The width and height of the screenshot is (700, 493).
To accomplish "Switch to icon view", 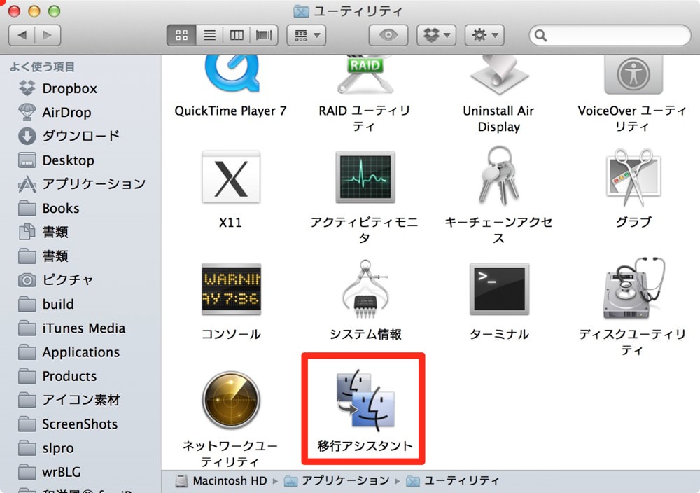I will coord(182,35).
